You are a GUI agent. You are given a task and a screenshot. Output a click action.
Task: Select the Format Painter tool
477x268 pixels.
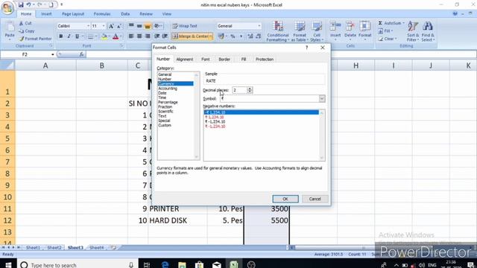35,39
